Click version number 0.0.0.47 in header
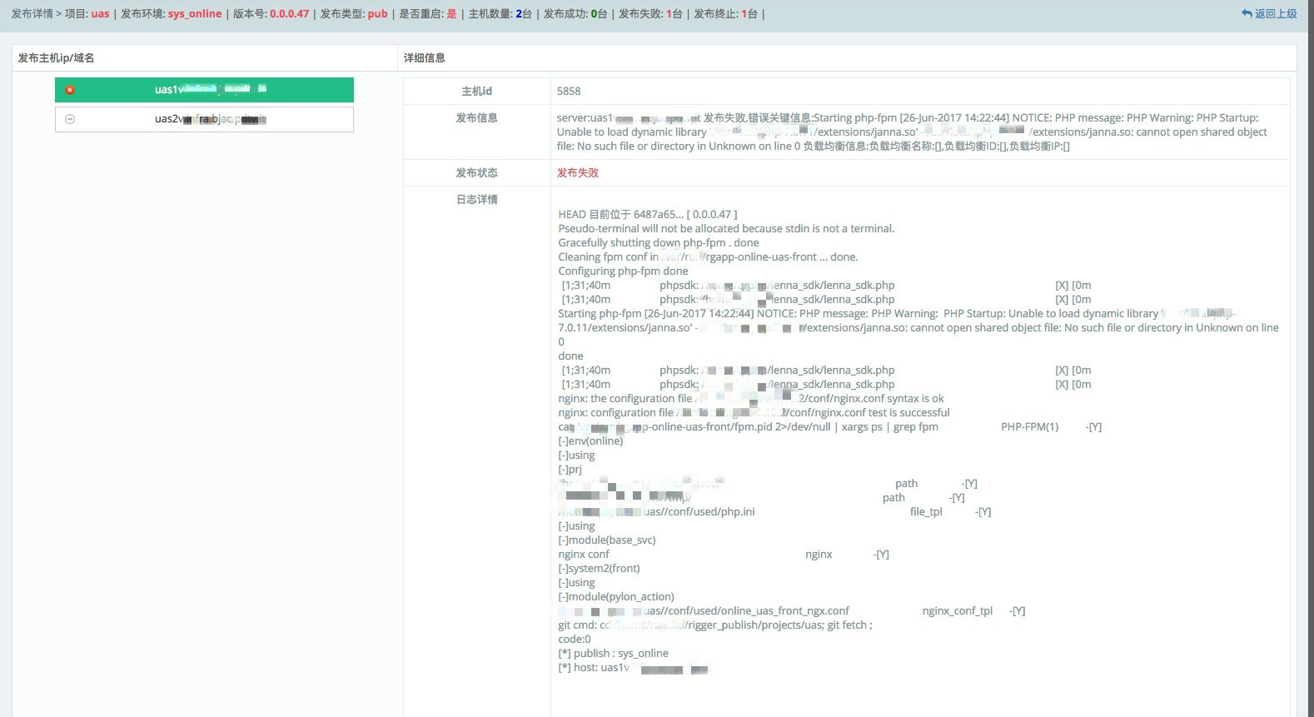Screen dimensions: 1314x717 click(289, 13)
